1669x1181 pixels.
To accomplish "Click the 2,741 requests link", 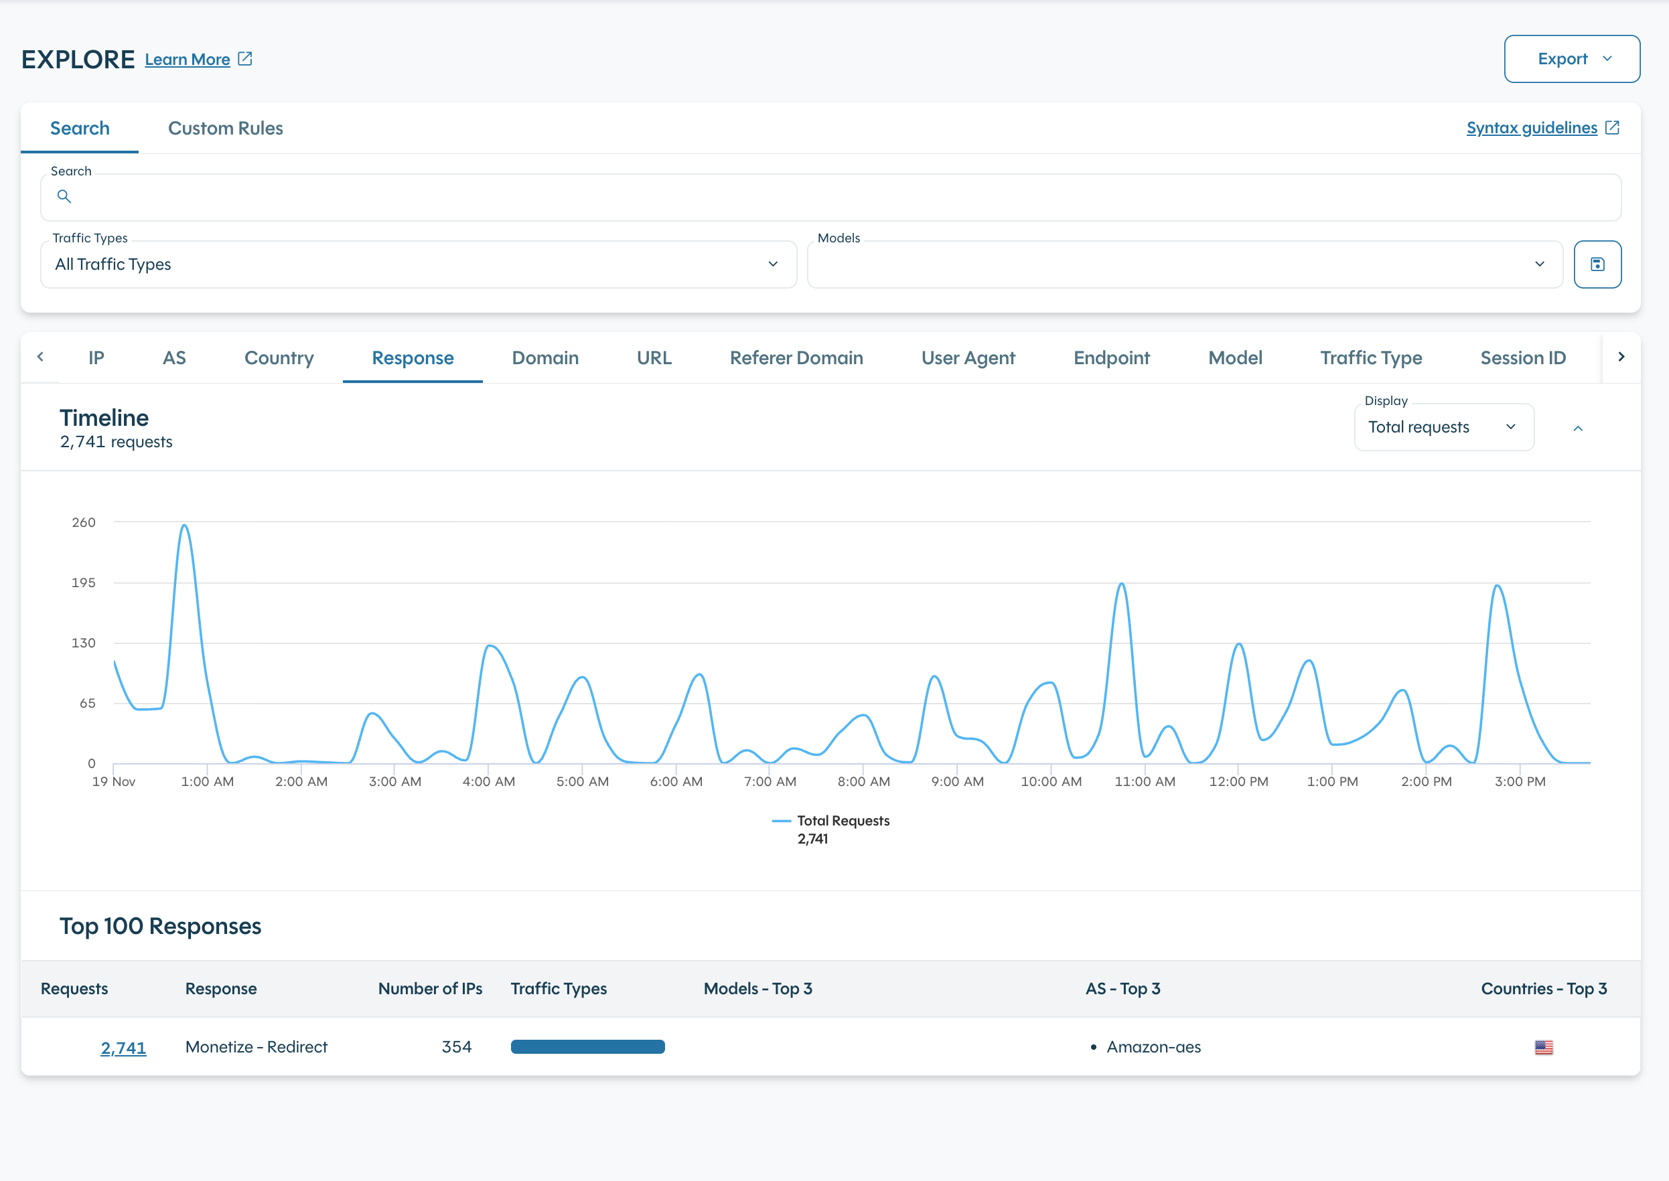I will tap(123, 1047).
